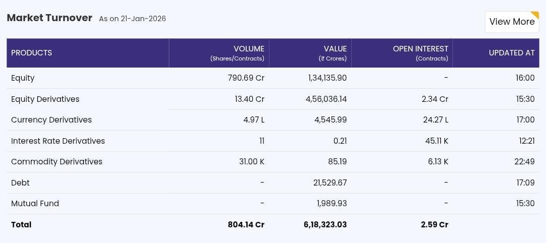546x243 pixels.
Task: Click the Equity value 1,34,135.90
Action: pyautogui.click(x=327, y=78)
